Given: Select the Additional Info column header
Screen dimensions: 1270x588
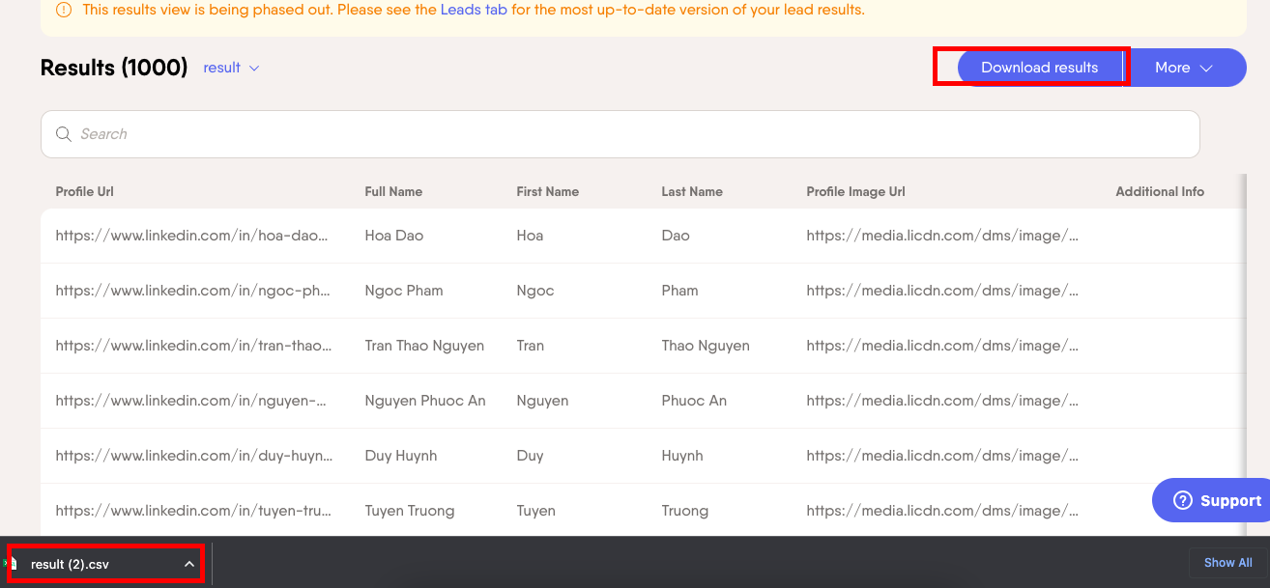Looking at the screenshot, I should click(1160, 191).
